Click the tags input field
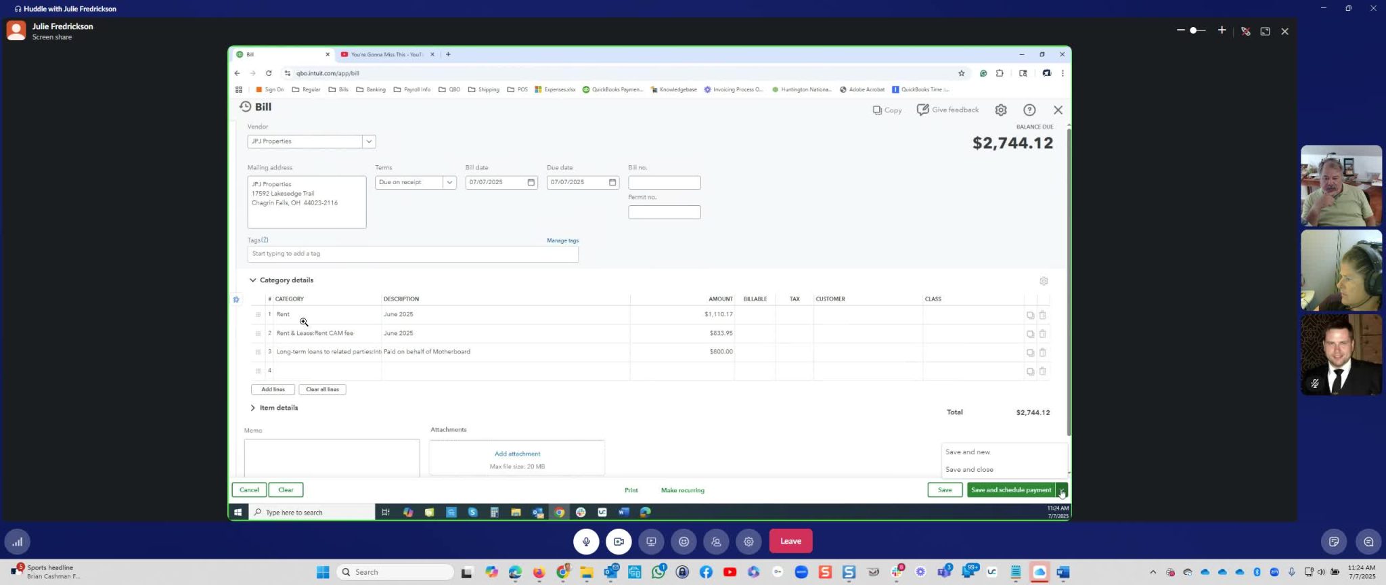This screenshot has width=1386, height=585. [x=413, y=254]
